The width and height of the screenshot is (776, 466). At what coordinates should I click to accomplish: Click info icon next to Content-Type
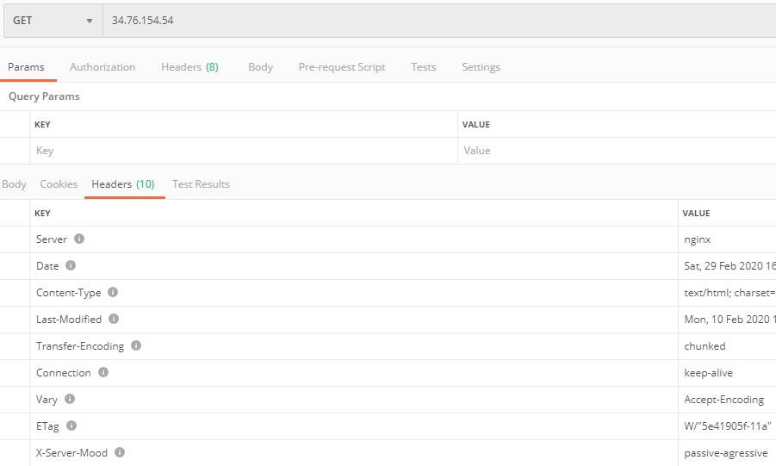point(113,292)
